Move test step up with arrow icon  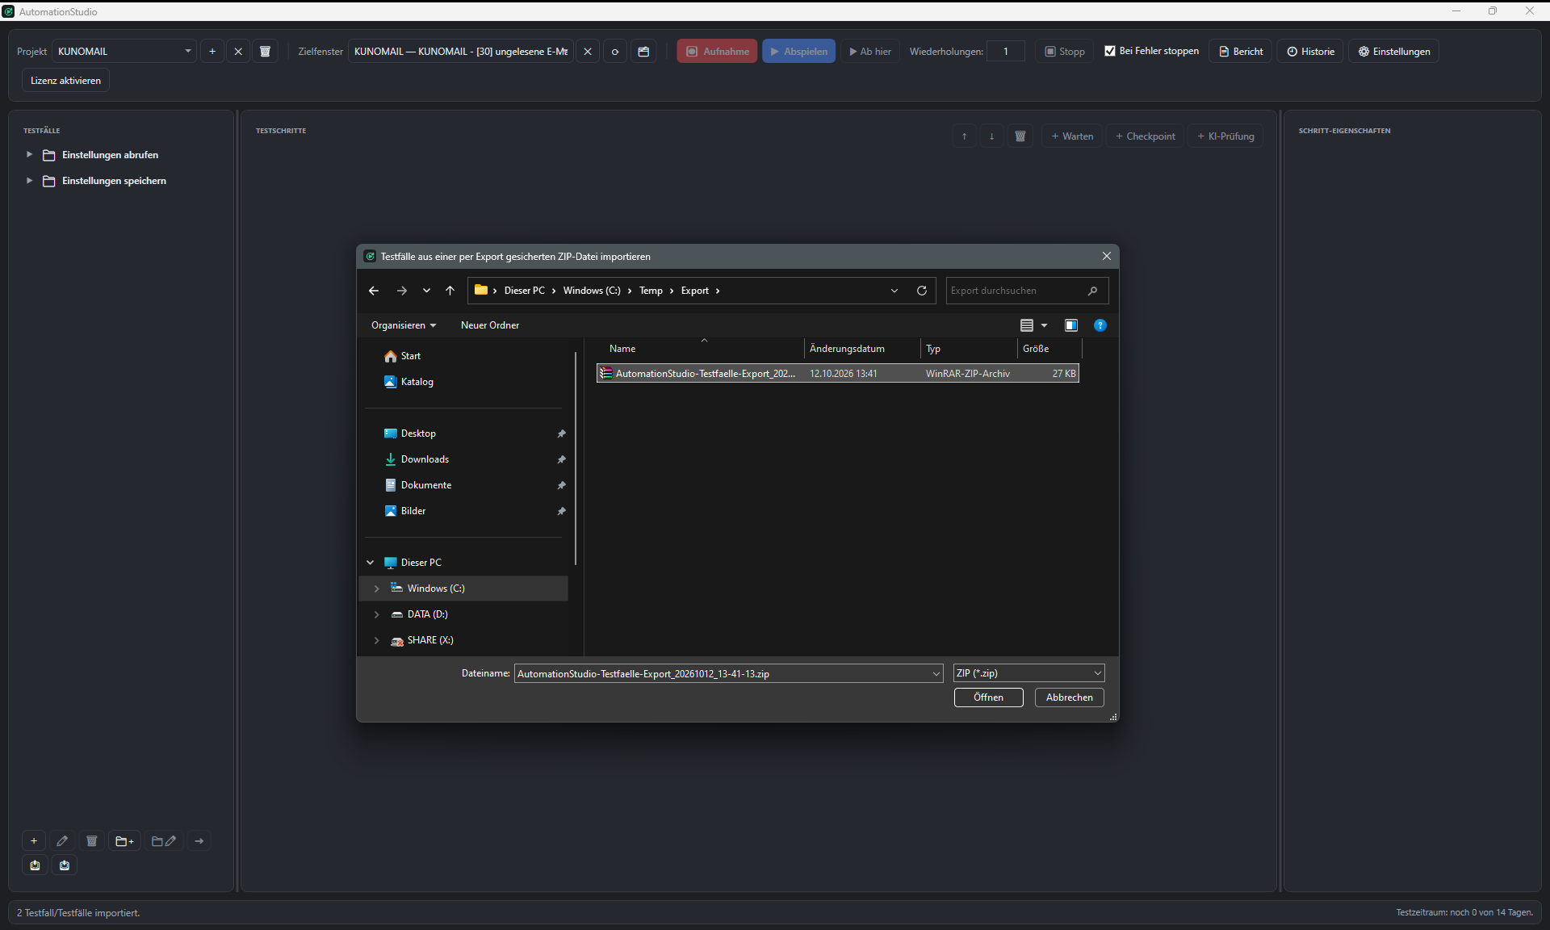[x=964, y=136]
